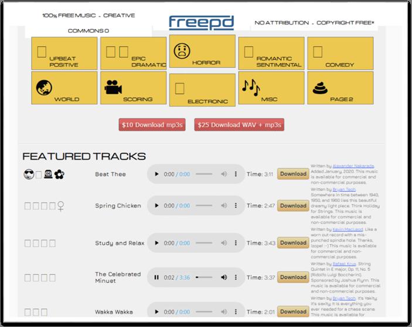Image resolution: width=412 pixels, height=327 pixels.
Task: Seek within the Beat Thee progress bar
Action: tap(204, 174)
